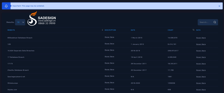Click description Hover Here for 16,624 Breaches
Viewport: 224px width, 93px height.
point(109,50)
